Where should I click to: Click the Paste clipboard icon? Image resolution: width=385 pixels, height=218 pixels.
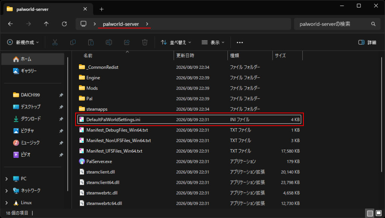coord(91,42)
